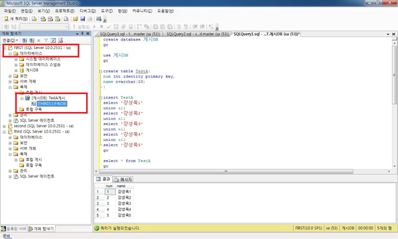
Task: Click the SQL Server Compact Query toolbar icon
Action: (x=66, y=19)
